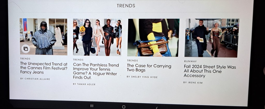The height and width of the screenshot is (109, 265).
Task: Open the Cannes Film Festival jeans photo
Action: (x=43, y=37)
